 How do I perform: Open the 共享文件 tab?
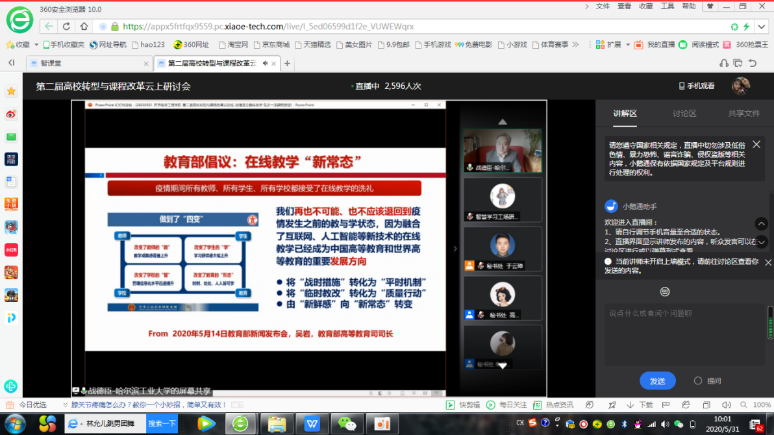743,113
